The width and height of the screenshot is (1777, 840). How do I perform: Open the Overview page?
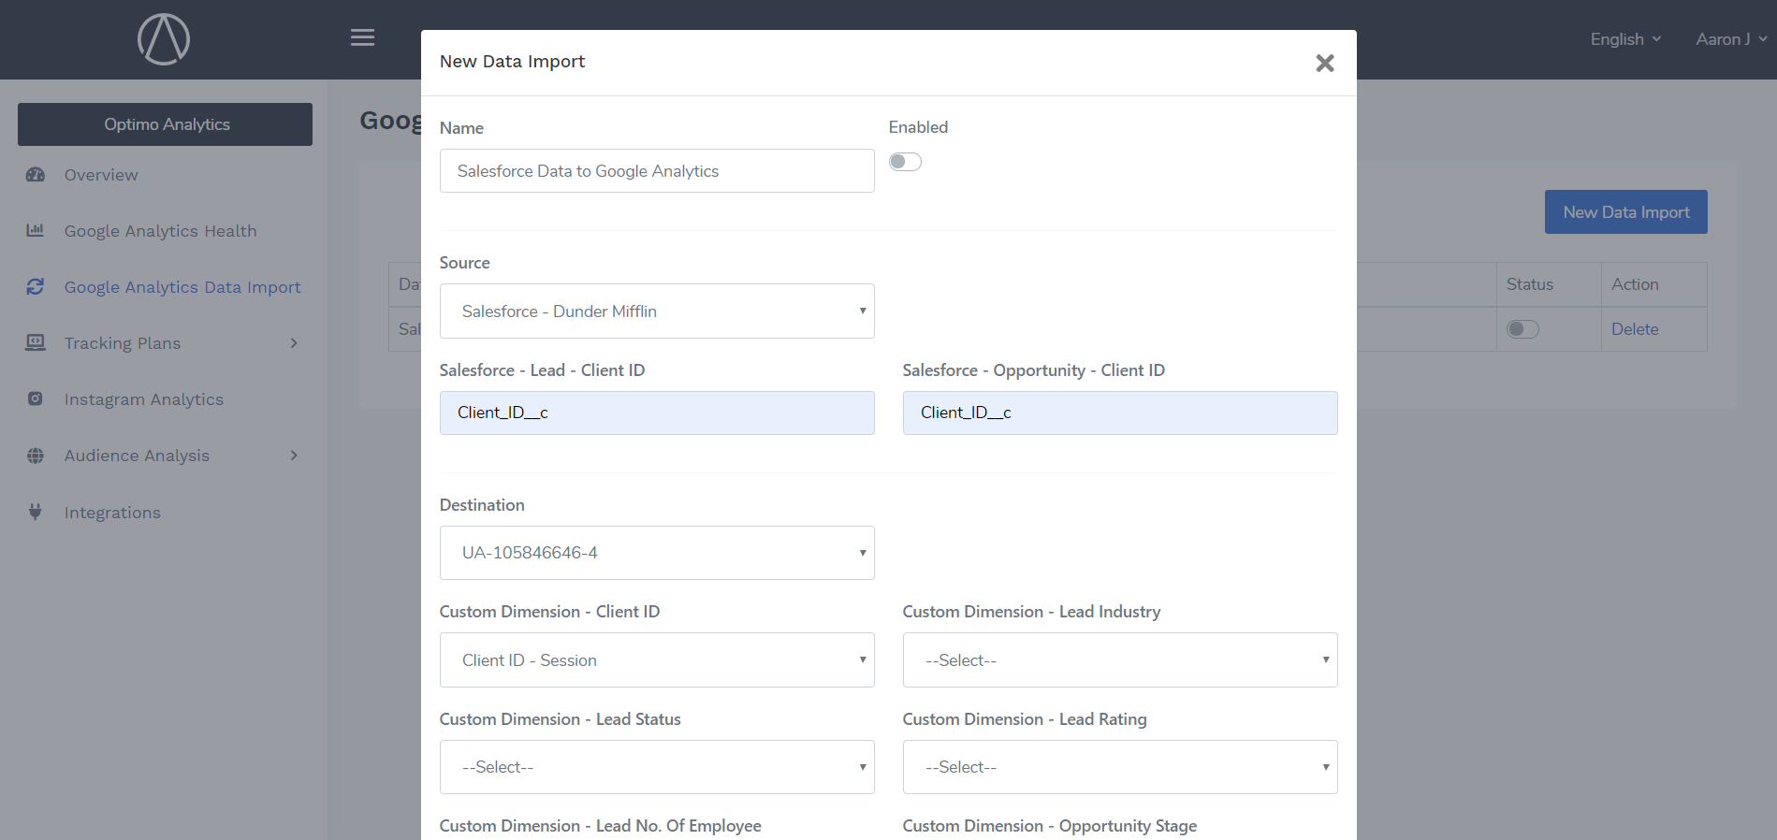[x=101, y=175]
